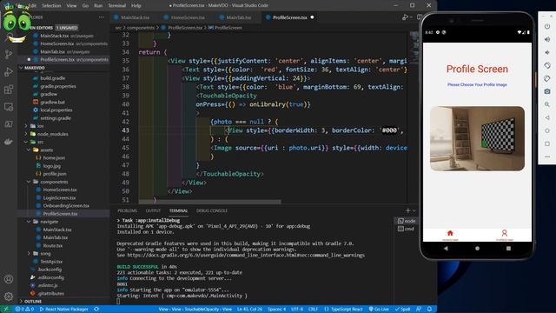Open the Go menu
The image size is (556, 313).
[x=85, y=6]
